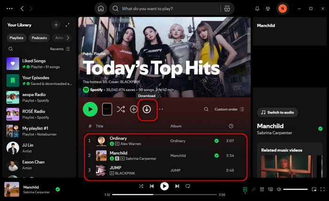Toggle repeat in the player bar

(188, 186)
